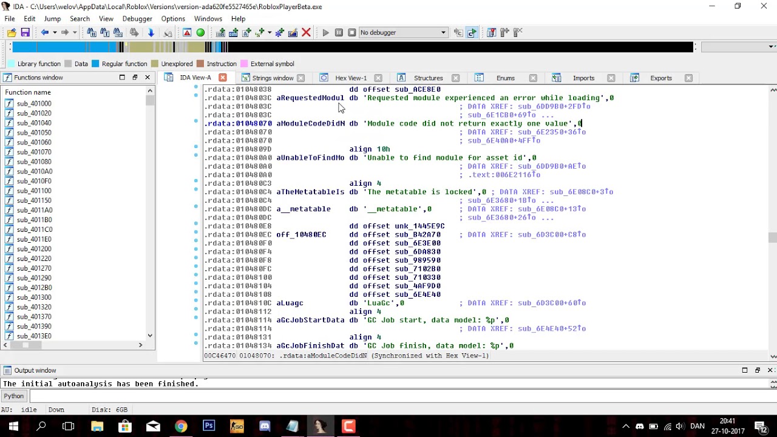Switch to the Hex View-1 tab
The image size is (777, 437).
coord(351,78)
